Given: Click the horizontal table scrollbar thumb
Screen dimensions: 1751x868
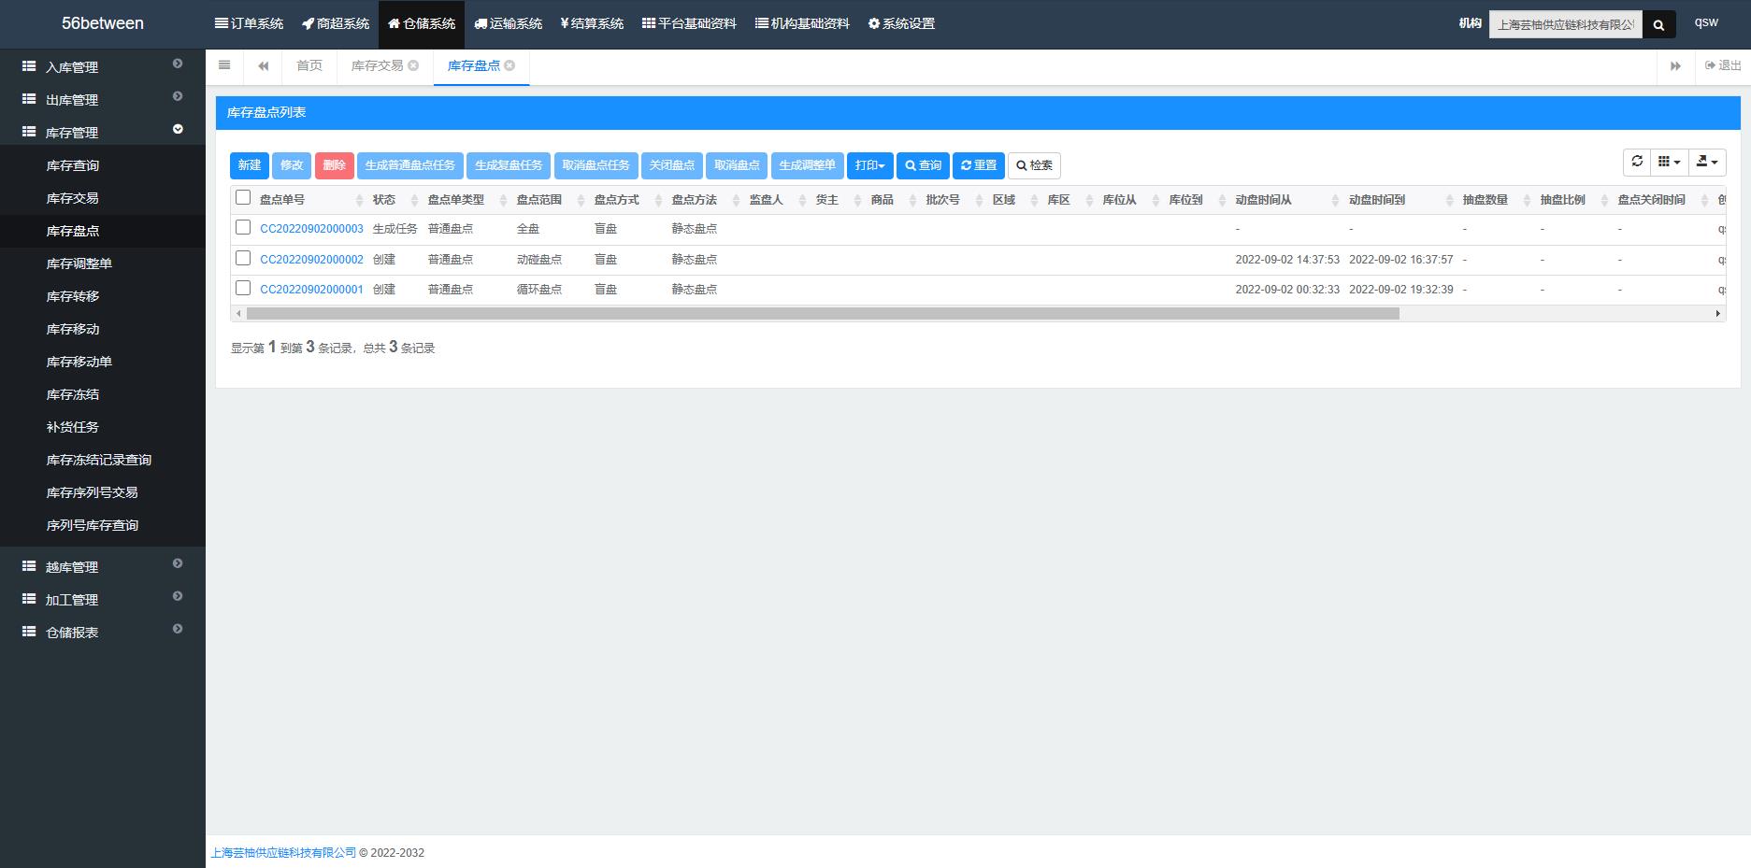Looking at the screenshot, I should point(823,314).
